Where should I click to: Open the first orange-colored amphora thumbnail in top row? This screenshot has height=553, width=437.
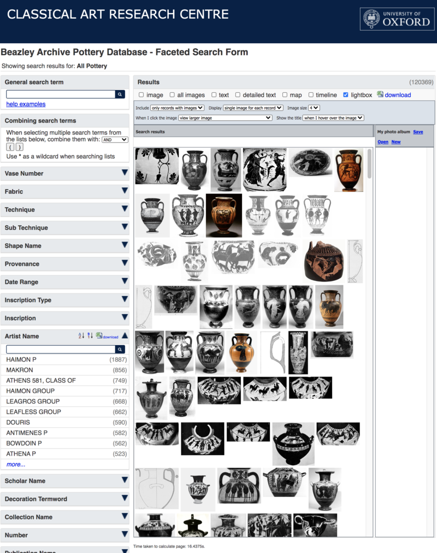pos(349,170)
